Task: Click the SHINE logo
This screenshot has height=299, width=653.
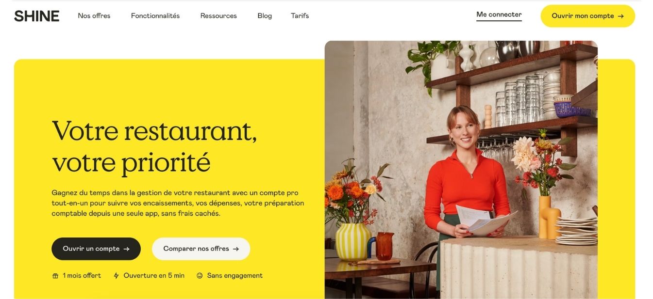Action: (x=36, y=16)
